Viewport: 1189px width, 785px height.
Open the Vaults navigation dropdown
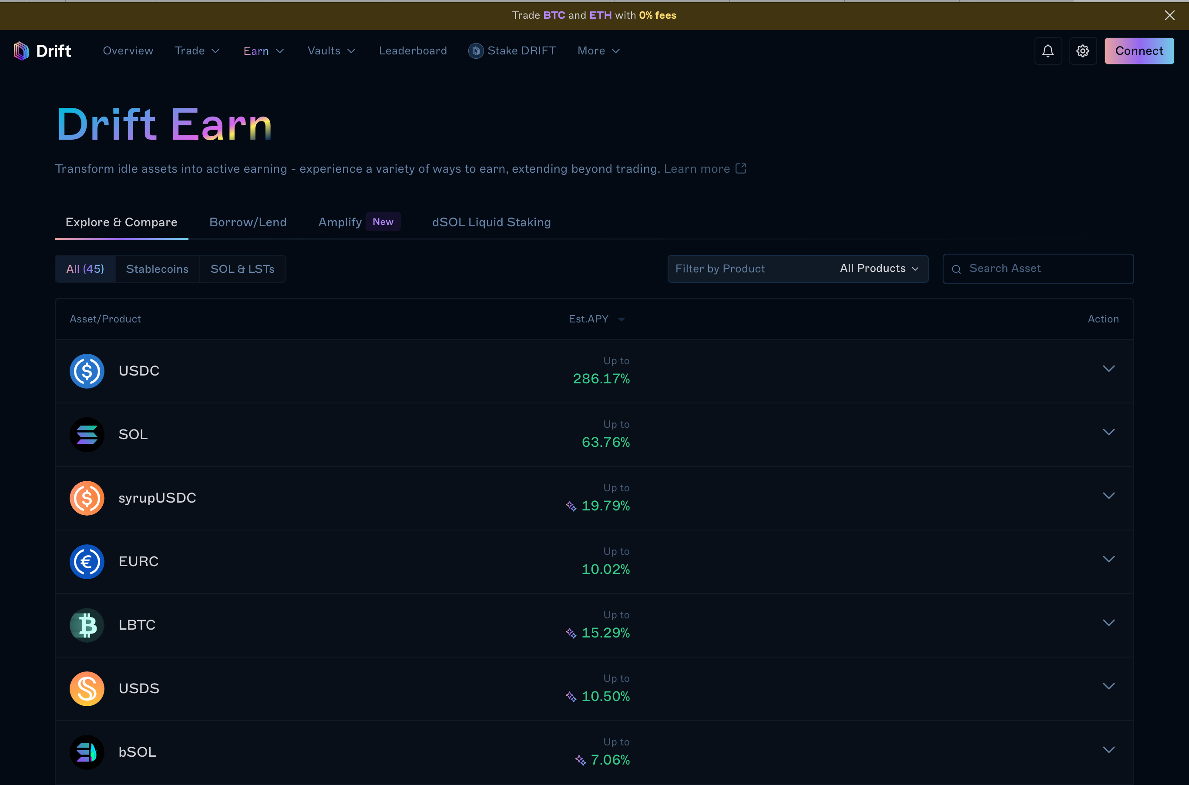332,50
